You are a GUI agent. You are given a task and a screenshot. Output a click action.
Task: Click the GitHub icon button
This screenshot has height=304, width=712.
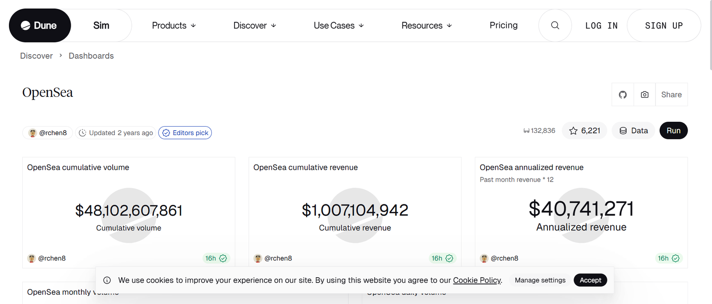[x=623, y=95]
